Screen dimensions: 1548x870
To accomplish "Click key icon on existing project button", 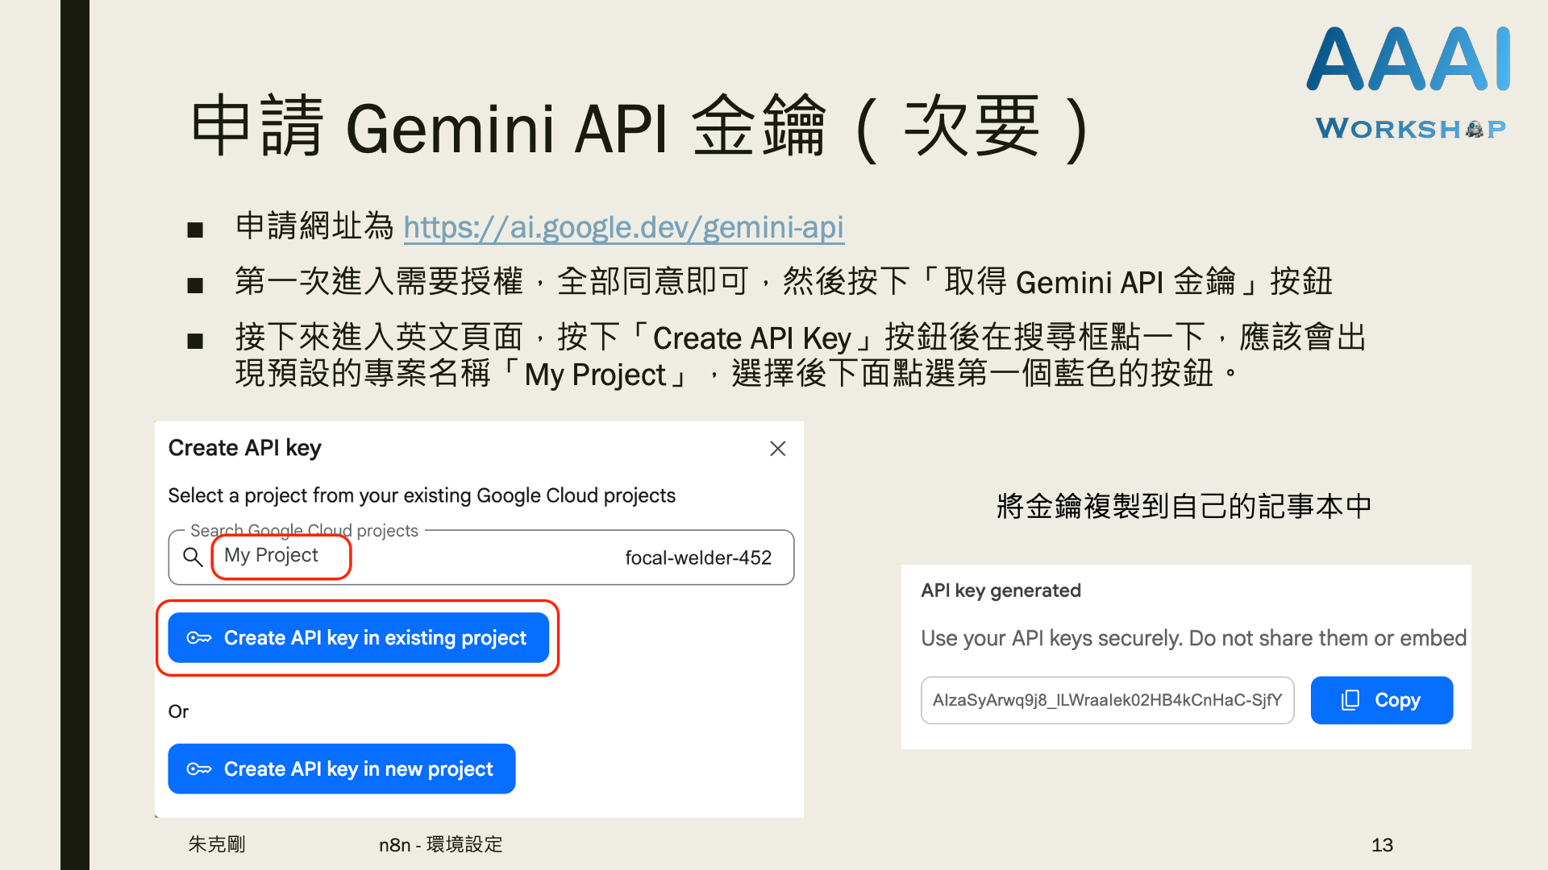I will (199, 638).
